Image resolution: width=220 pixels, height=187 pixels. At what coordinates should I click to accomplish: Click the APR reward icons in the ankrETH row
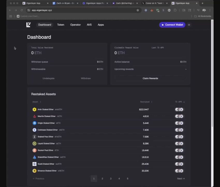coord(179,109)
